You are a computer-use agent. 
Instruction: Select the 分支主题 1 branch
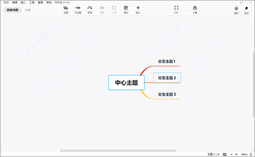(x=167, y=62)
